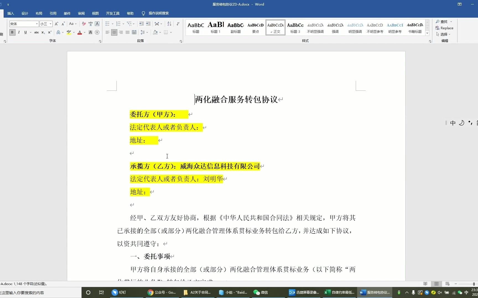Open font dialog launcher
The image size is (478, 298).
tap(100, 41)
